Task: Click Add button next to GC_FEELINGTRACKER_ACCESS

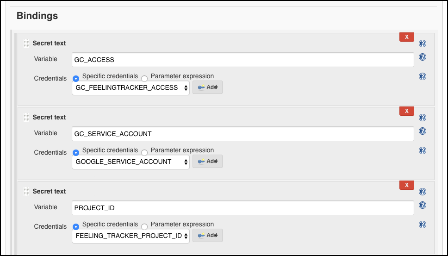Action: [207, 87]
